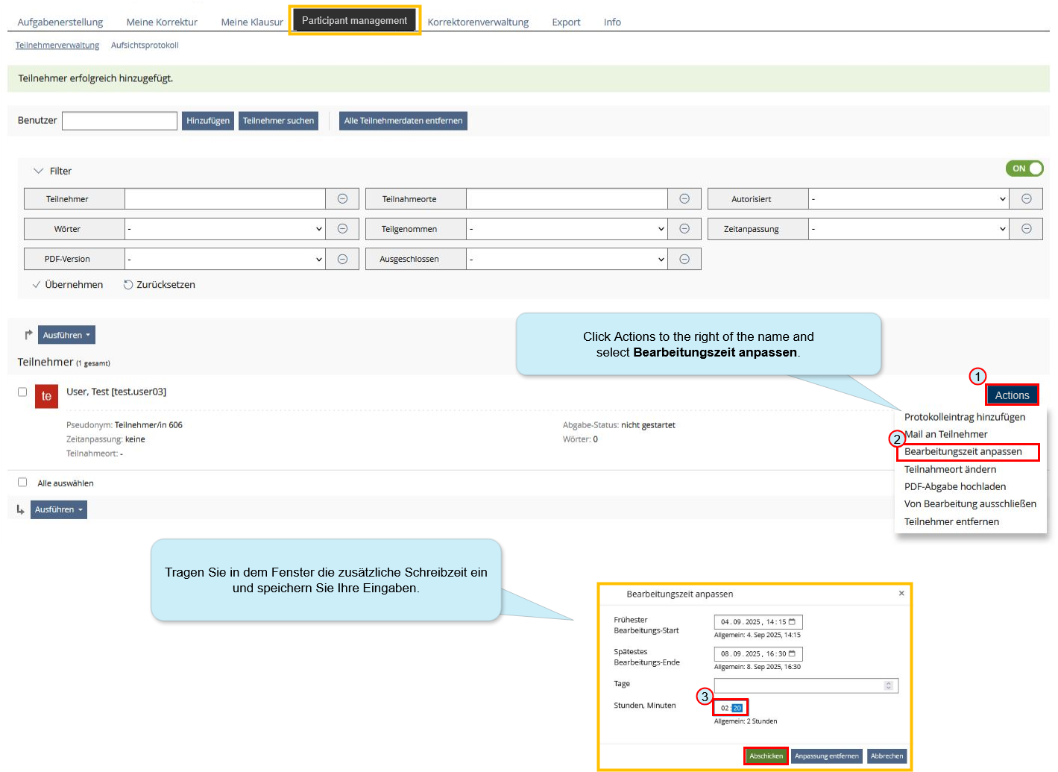This screenshot has width=1058, height=772.
Task: Remove the Wörter filter via minus icon
Action: [342, 229]
